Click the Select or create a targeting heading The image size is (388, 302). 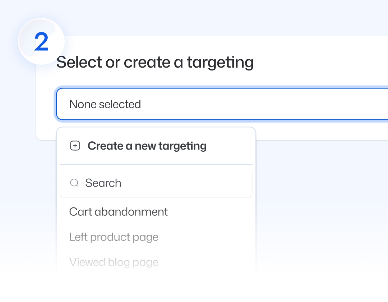coord(155,62)
